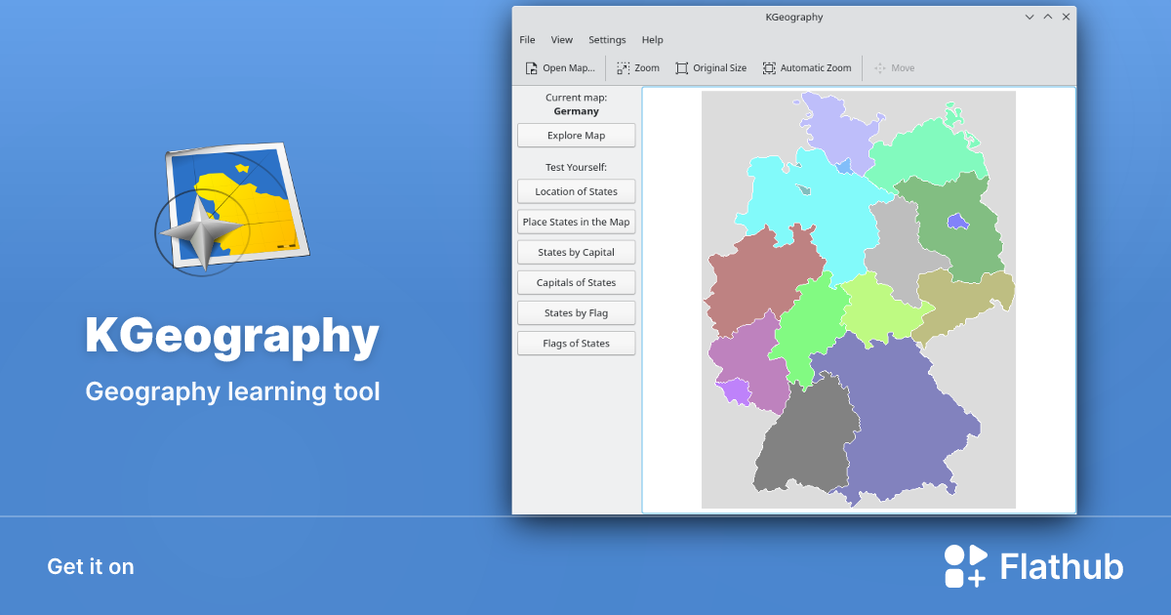Select the Zoom tool icon
1171x615 pixels.
(622, 67)
